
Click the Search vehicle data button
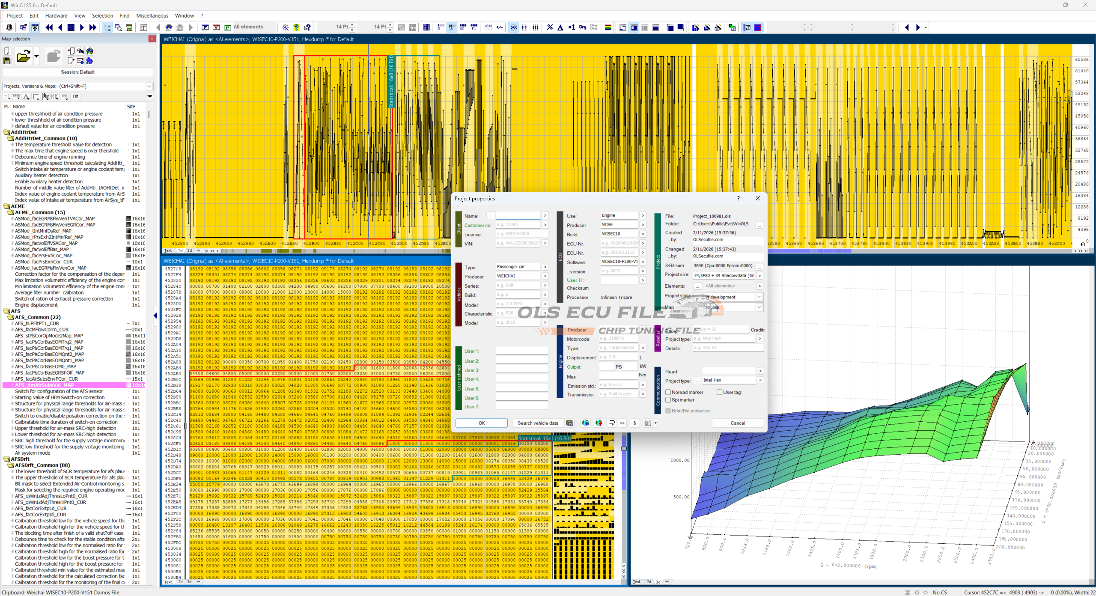click(537, 423)
